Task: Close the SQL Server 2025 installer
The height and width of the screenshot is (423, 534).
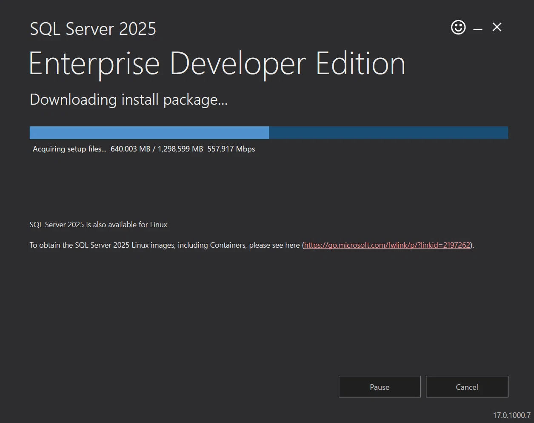Action: 497,27
